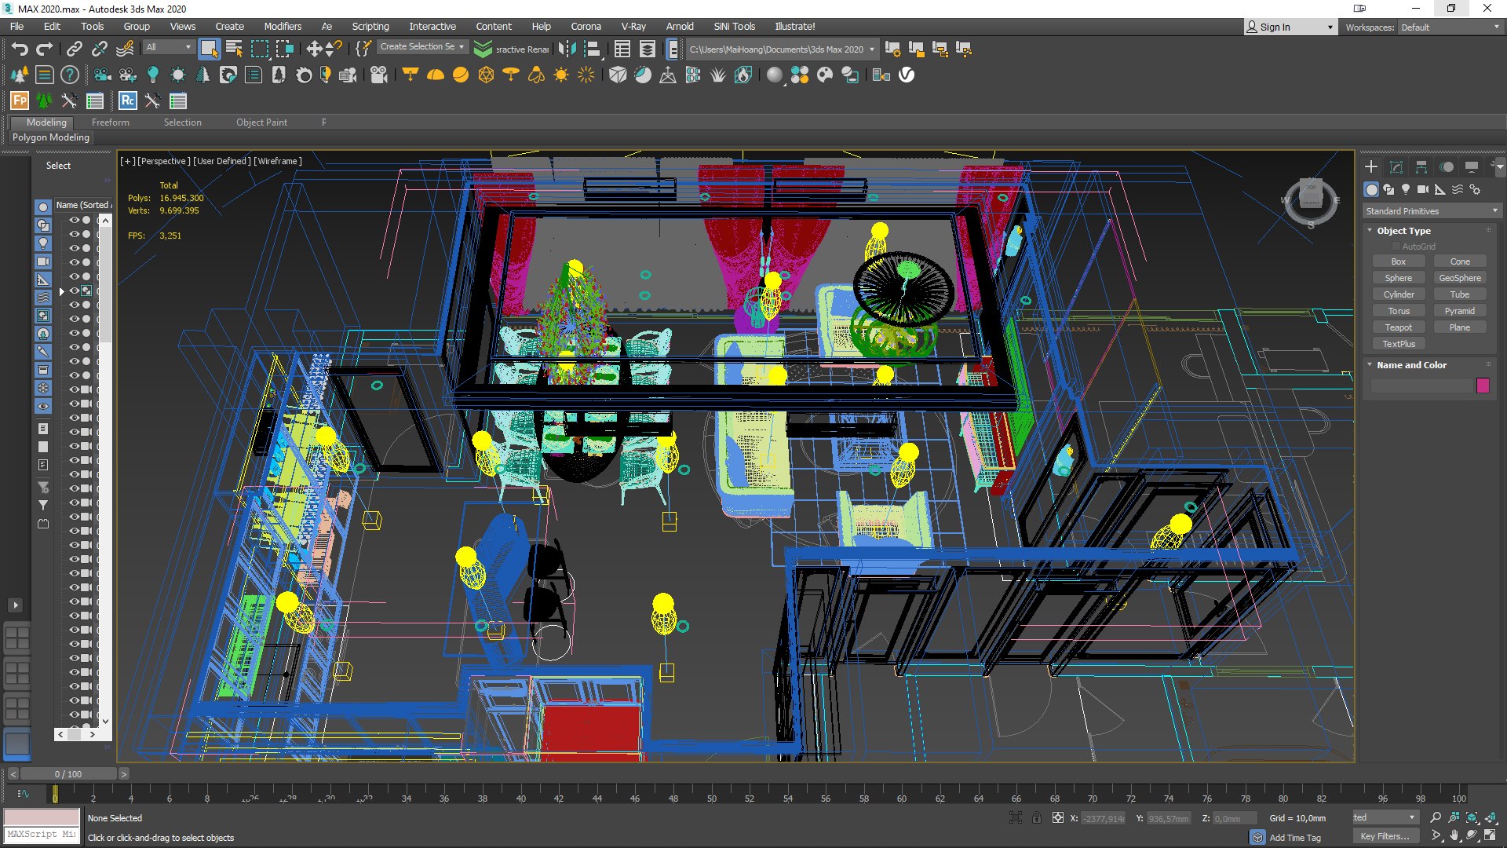Open the Mirror tool icon

tap(567, 49)
